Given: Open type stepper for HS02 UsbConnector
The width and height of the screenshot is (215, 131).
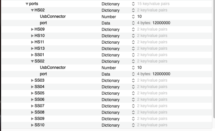Looking at the screenshot, I should point(133,16).
